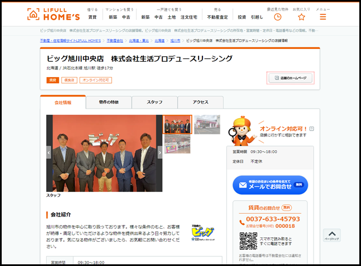Click メールでお問合せ button

click(270, 185)
